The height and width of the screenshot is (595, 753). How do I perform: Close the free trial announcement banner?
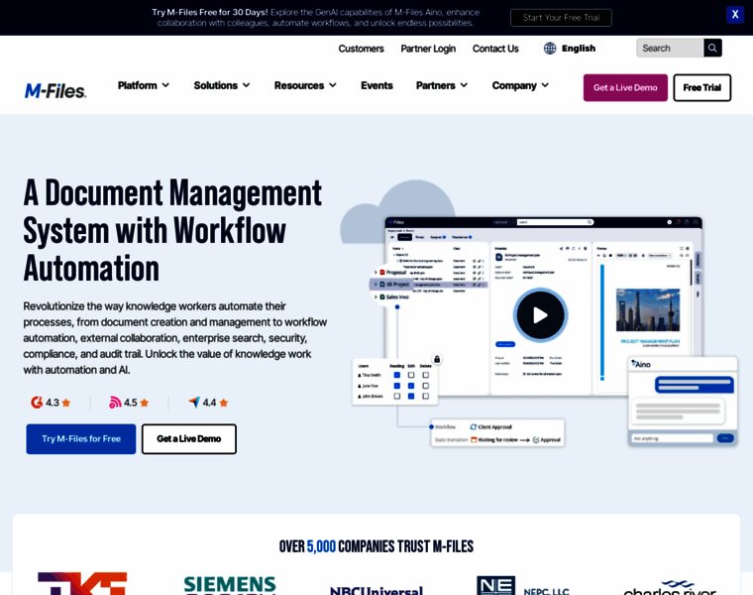[x=735, y=15]
